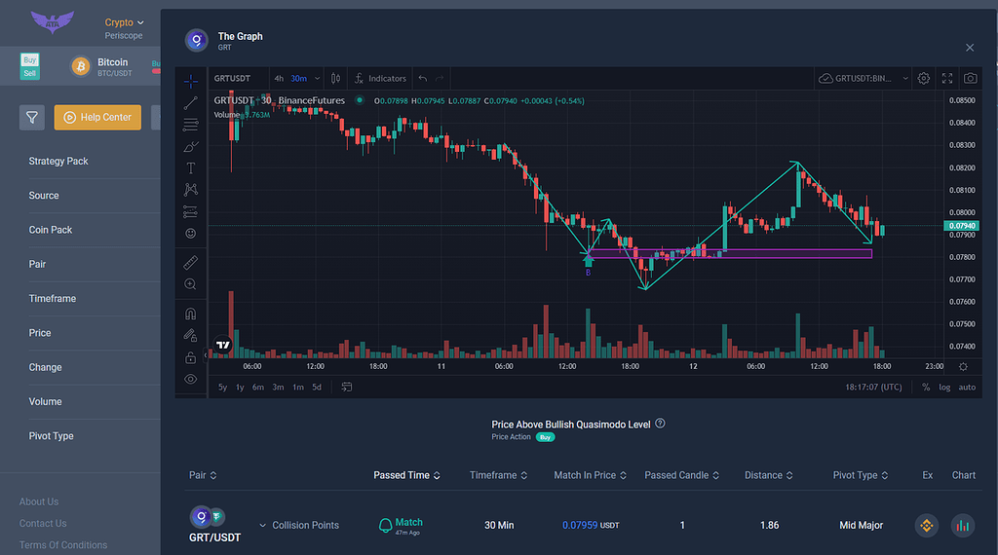Toggle stay in drawing mode
This screenshot has height=555, width=998.
coord(190,335)
